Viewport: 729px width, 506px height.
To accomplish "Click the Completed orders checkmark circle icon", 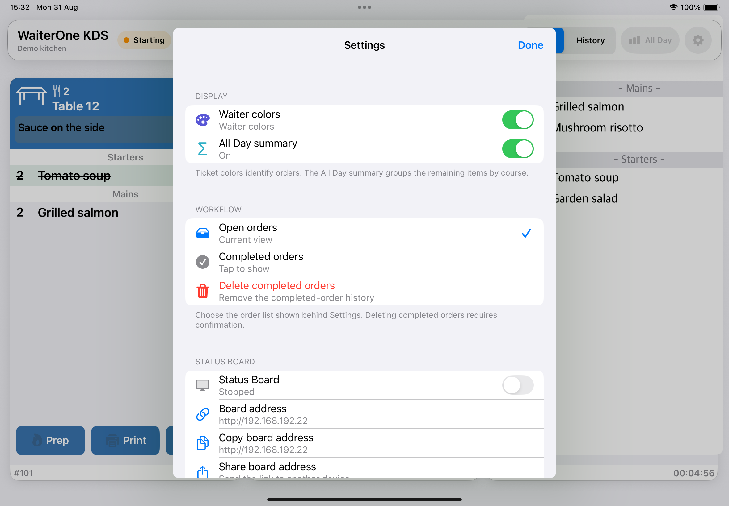I will tap(202, 262).
